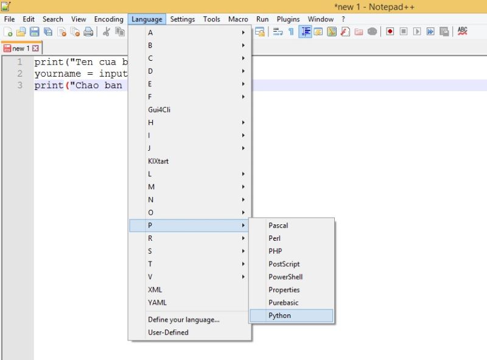Toggle the indent guide
487x360 pixels.
[x=304, y=31]
